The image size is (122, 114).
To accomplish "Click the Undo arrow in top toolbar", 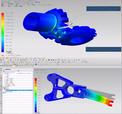I will tap(18, 60).
